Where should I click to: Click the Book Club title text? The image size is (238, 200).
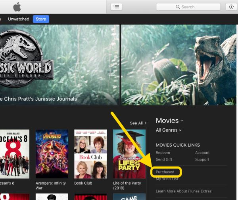[x=83, y=183]
